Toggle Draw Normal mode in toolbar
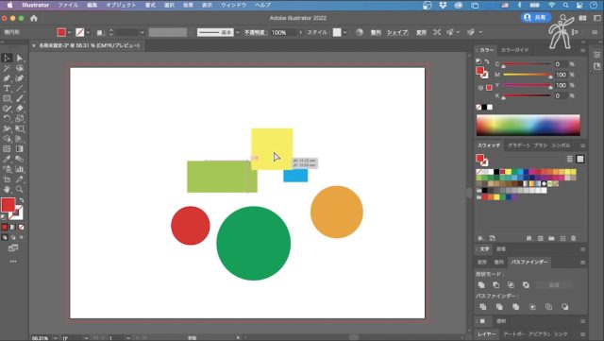Screen dimensions: 604x341 (x=5, y=238)
